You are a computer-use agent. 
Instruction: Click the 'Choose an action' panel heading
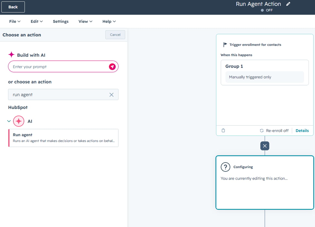coord(22,35)
